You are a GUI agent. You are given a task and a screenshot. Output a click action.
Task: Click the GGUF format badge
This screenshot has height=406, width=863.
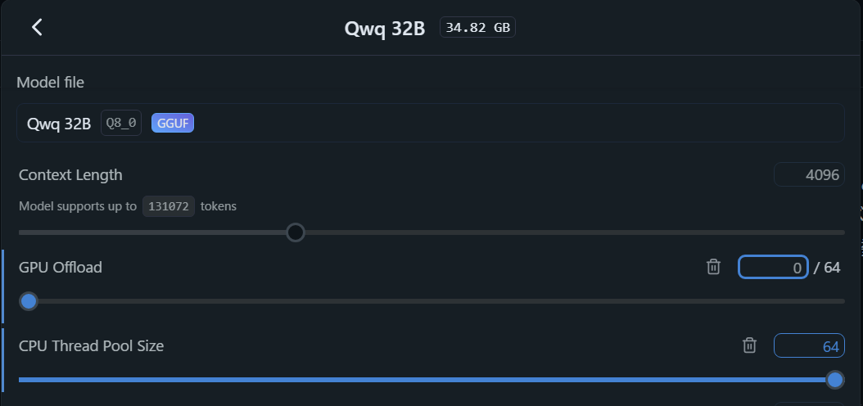[173, 124]
